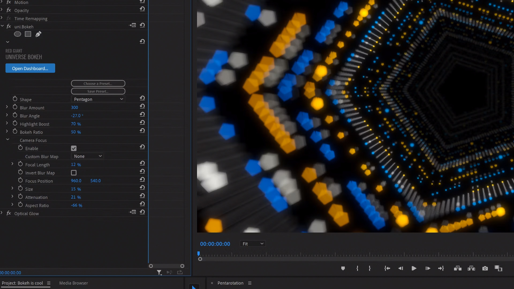Screen dimensions: 514x289
Task: Click the Choose a Preset button
Action: point(98,83)
